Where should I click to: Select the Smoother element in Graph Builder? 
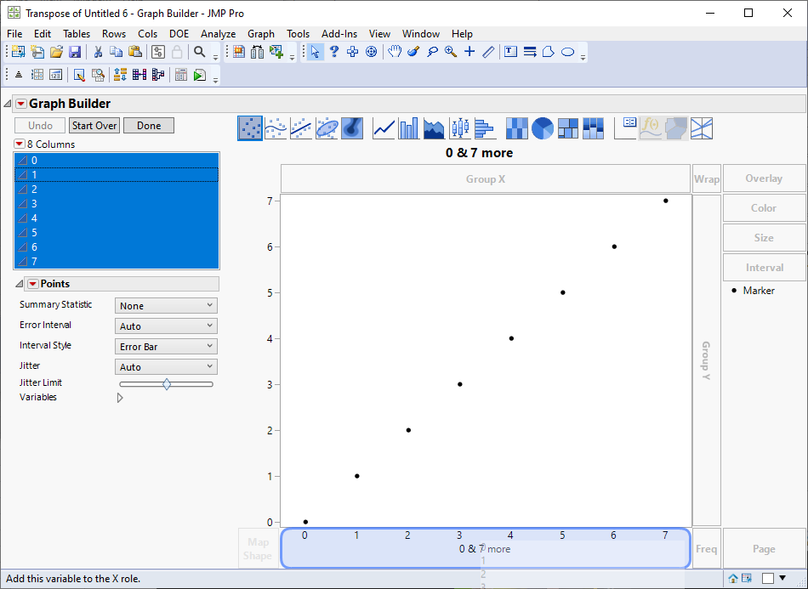click(276, 127)
